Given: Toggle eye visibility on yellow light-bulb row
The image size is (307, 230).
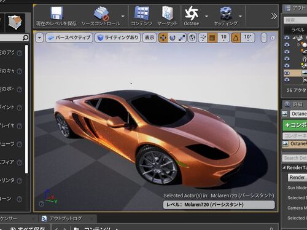Looking at the screenshot, I should click(x=287, y=66).
